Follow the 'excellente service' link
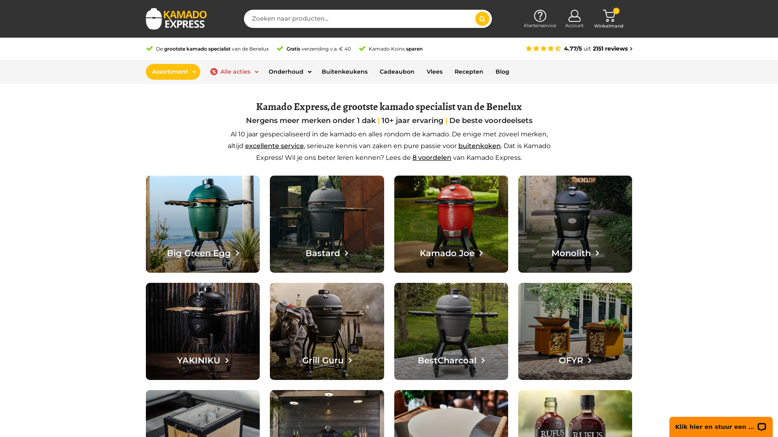This screenshot has width=778, height=437. pyautogui.click(x=274, y=146)
